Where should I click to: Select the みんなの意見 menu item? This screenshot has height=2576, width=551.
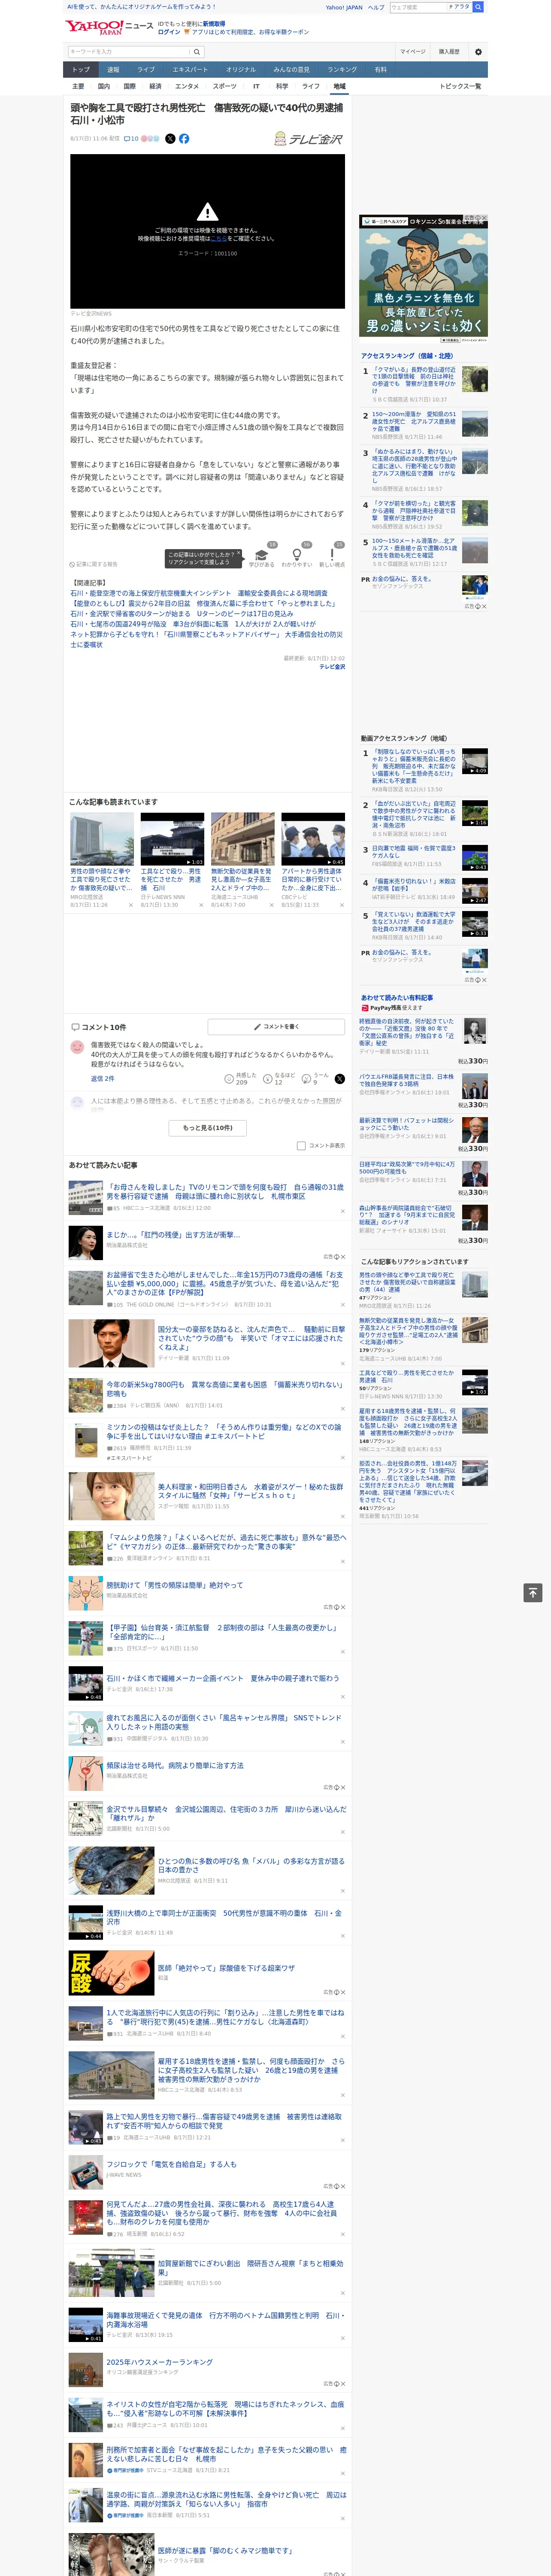pos(291,70)
